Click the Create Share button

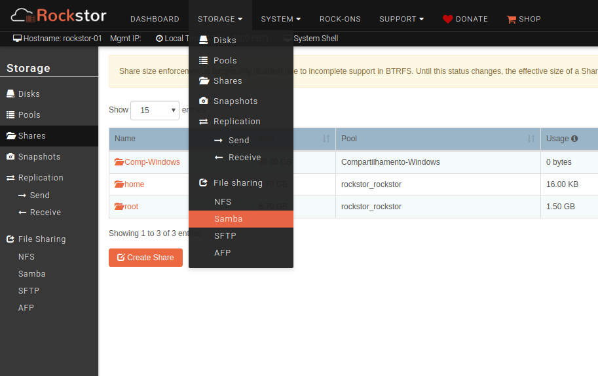coord(145,258)
